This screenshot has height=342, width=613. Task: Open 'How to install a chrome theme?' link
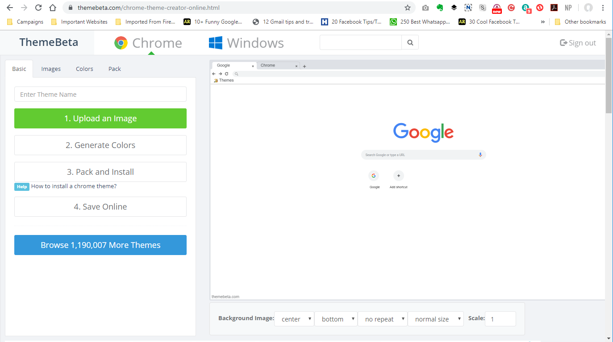pyautogui.click(x=74, y=186)
